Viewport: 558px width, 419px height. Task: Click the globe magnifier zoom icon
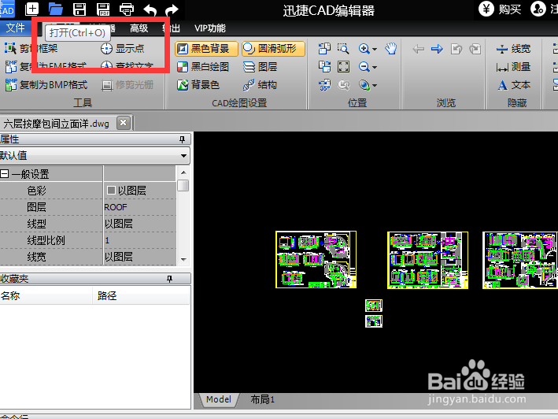click(x=364, y=85)
